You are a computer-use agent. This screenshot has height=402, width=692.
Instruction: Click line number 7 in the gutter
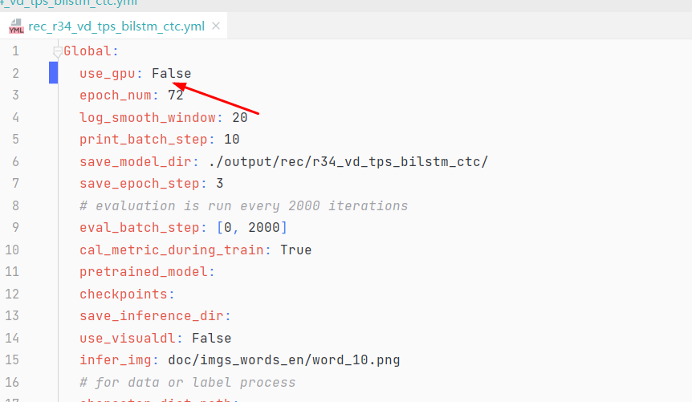[x=15, y=184]
